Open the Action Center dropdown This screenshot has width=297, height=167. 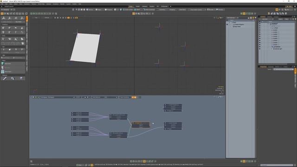pyautogui.click(x=128, y=9)
